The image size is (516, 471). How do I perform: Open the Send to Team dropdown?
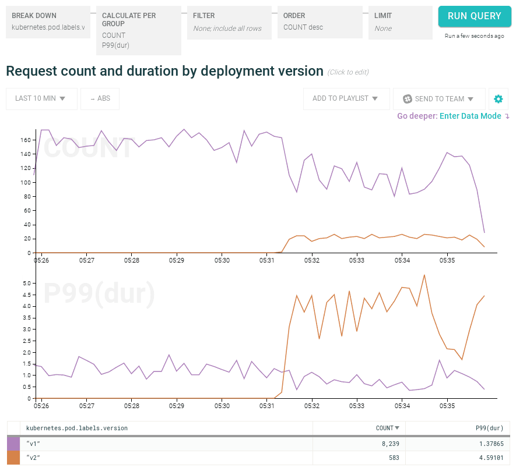pos(439,99)
